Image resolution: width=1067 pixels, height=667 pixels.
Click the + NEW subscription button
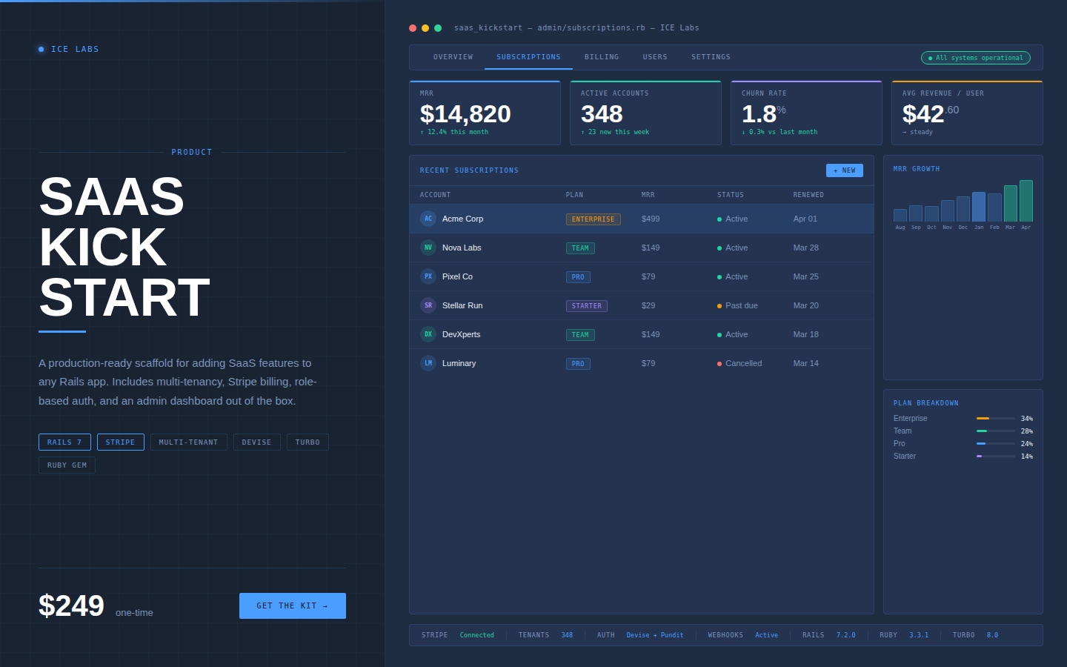[844, 170]
